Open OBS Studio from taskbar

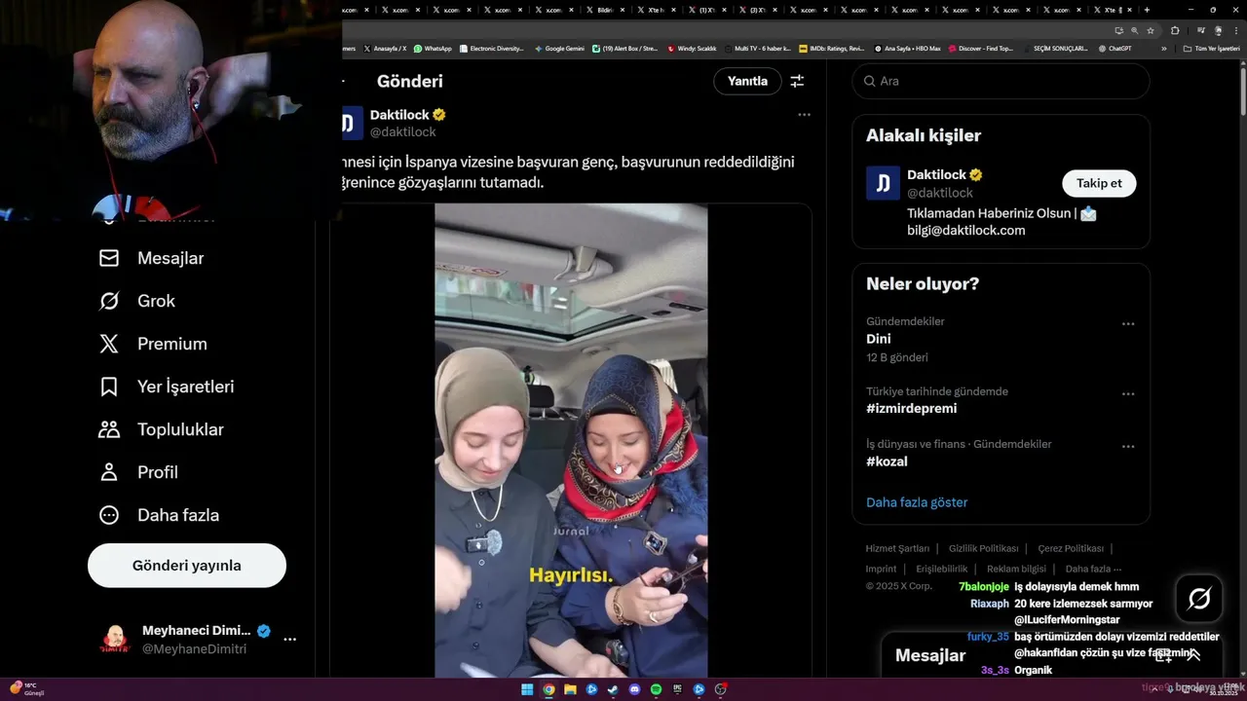click(720, 689)
